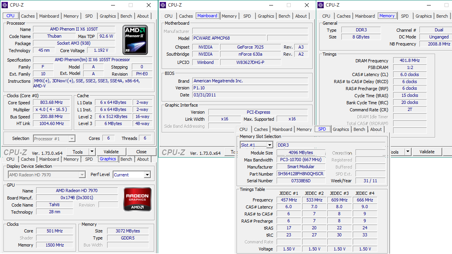
Task: Click the GPU Code Name value Tahiti
Action: (x=54, y=205)
